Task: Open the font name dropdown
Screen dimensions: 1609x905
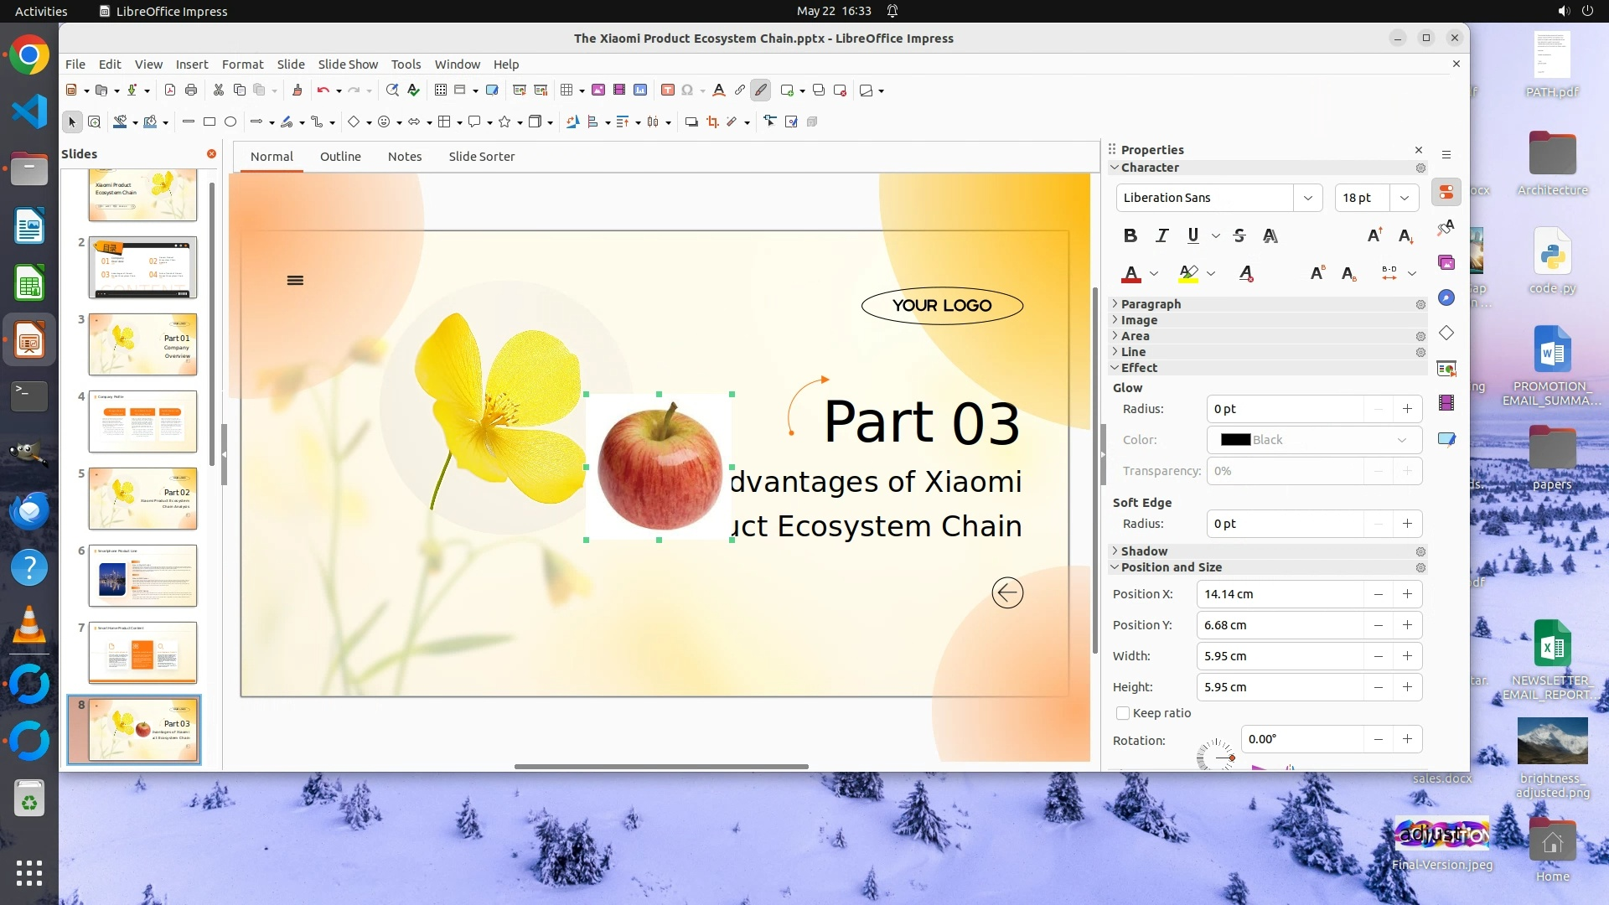Action: [x=1307, y=198]
